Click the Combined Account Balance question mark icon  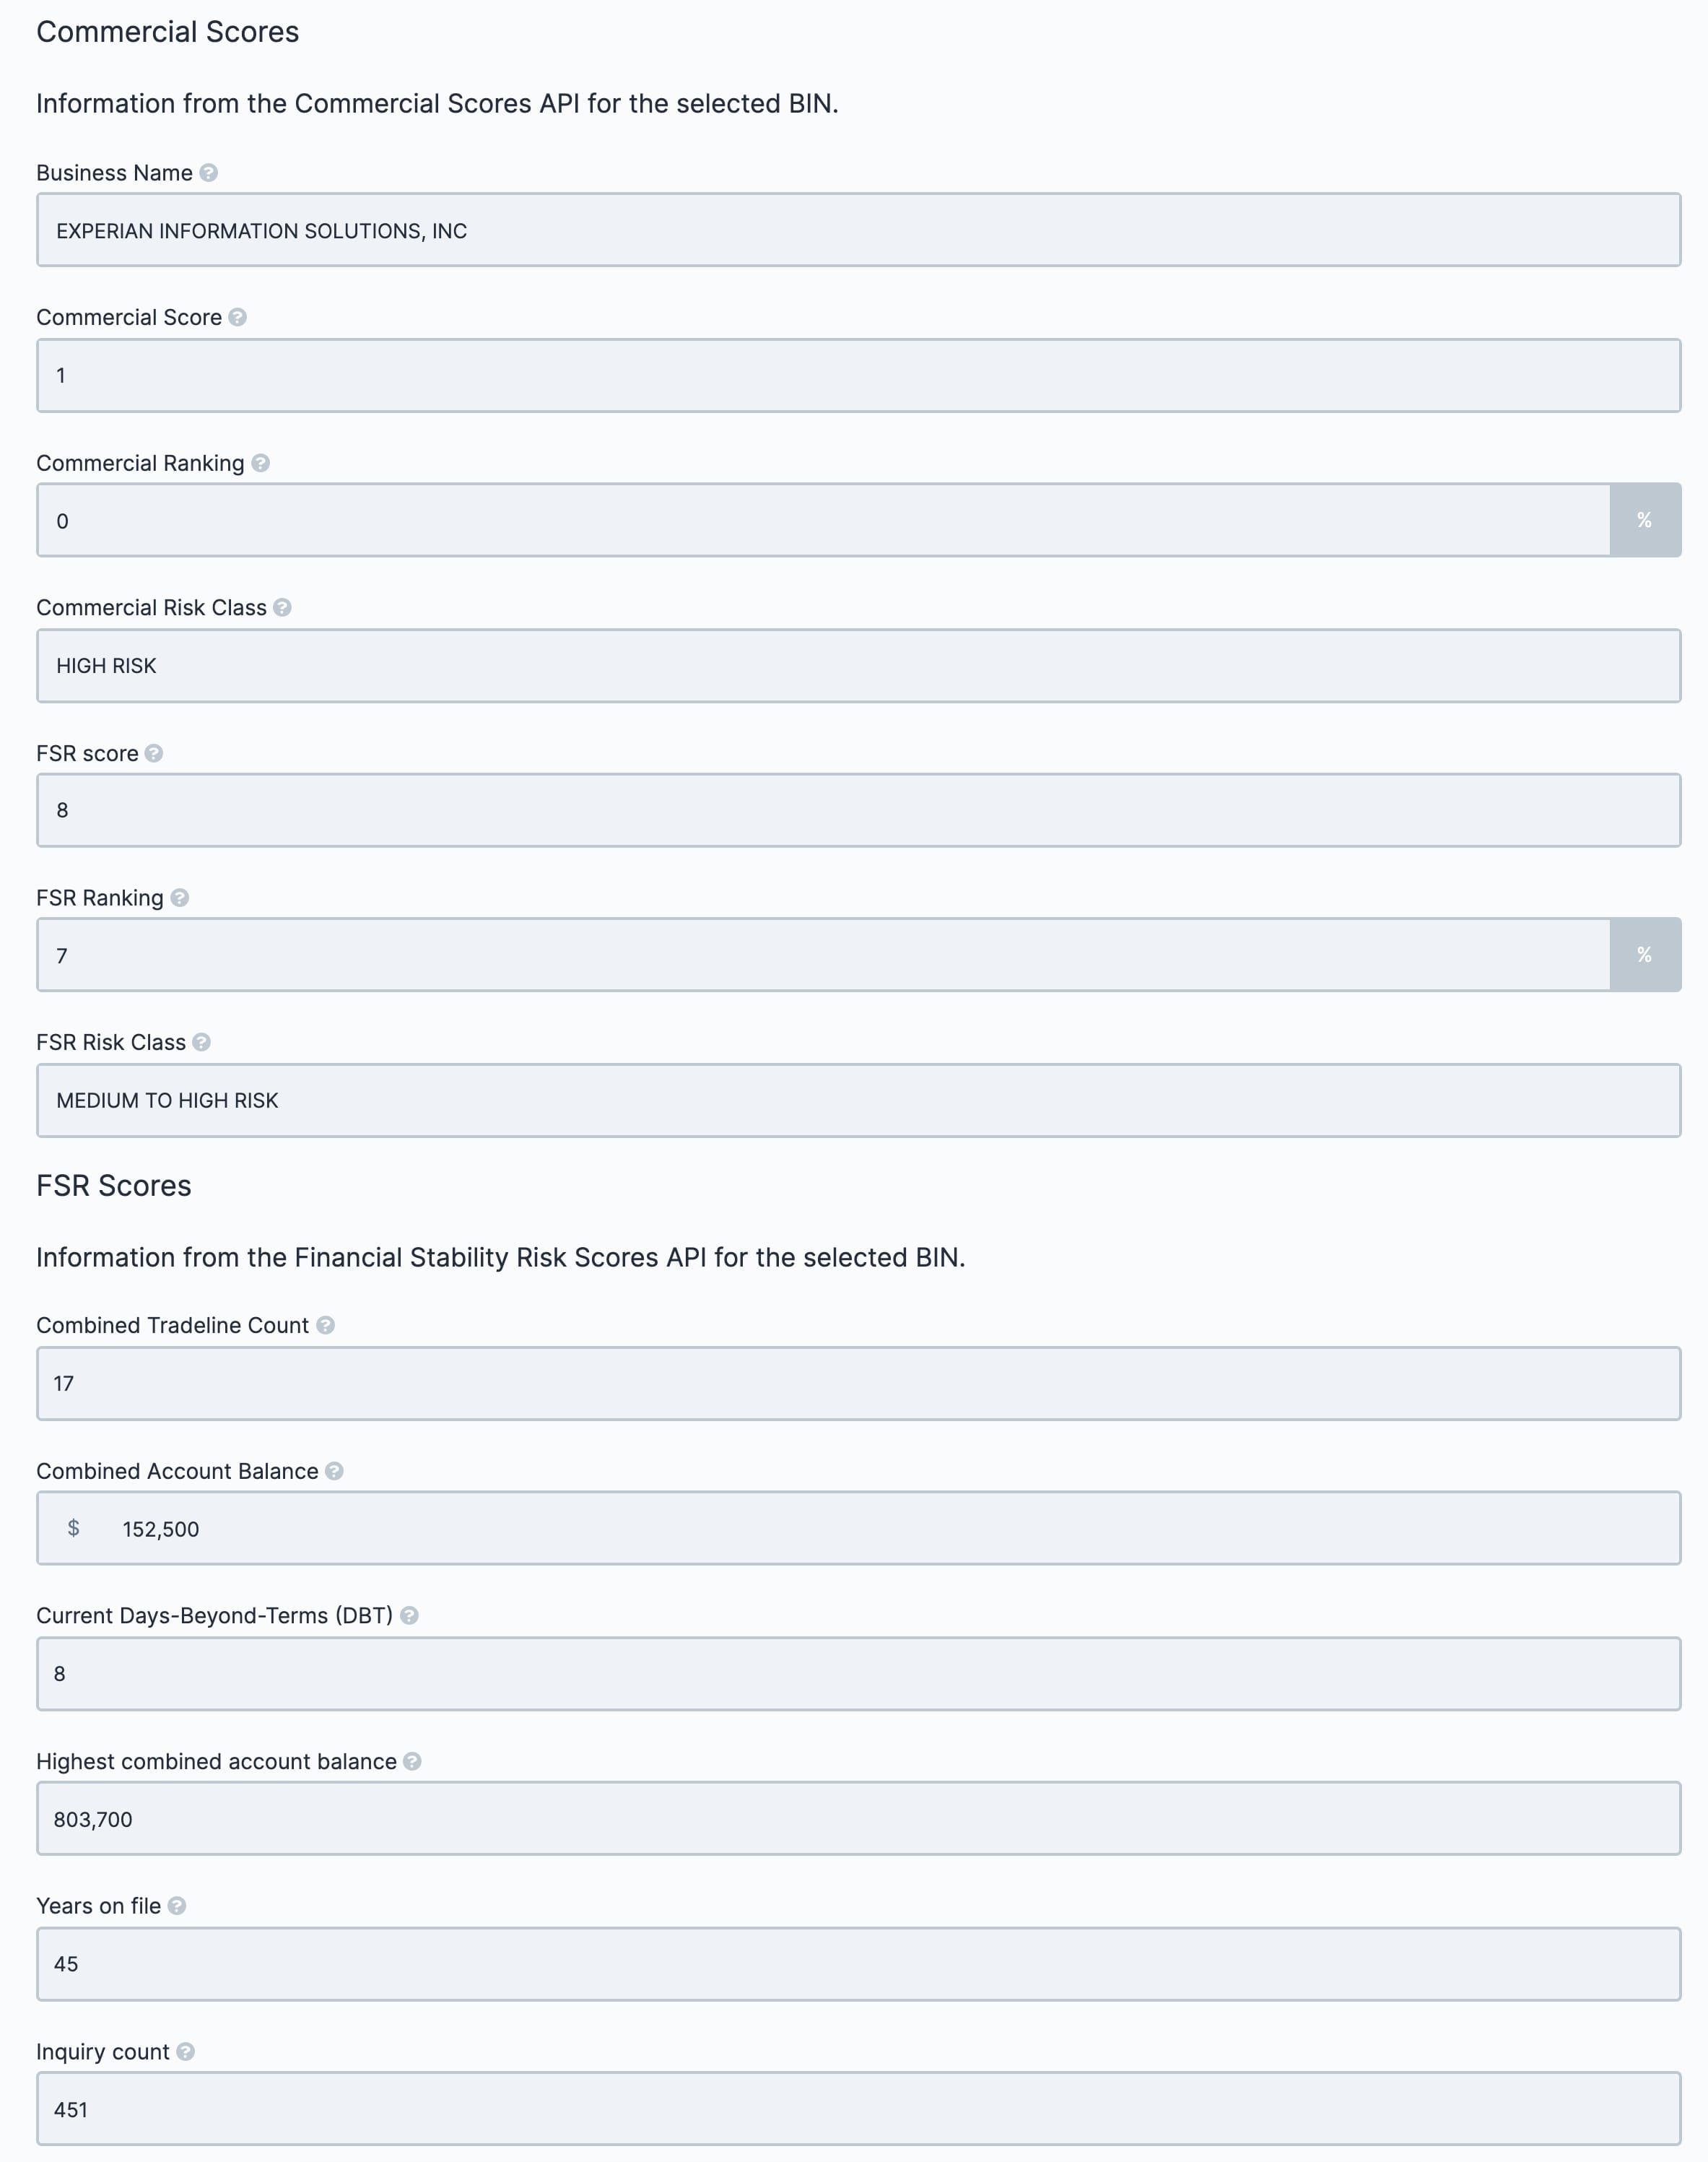tap(334, 1471)
